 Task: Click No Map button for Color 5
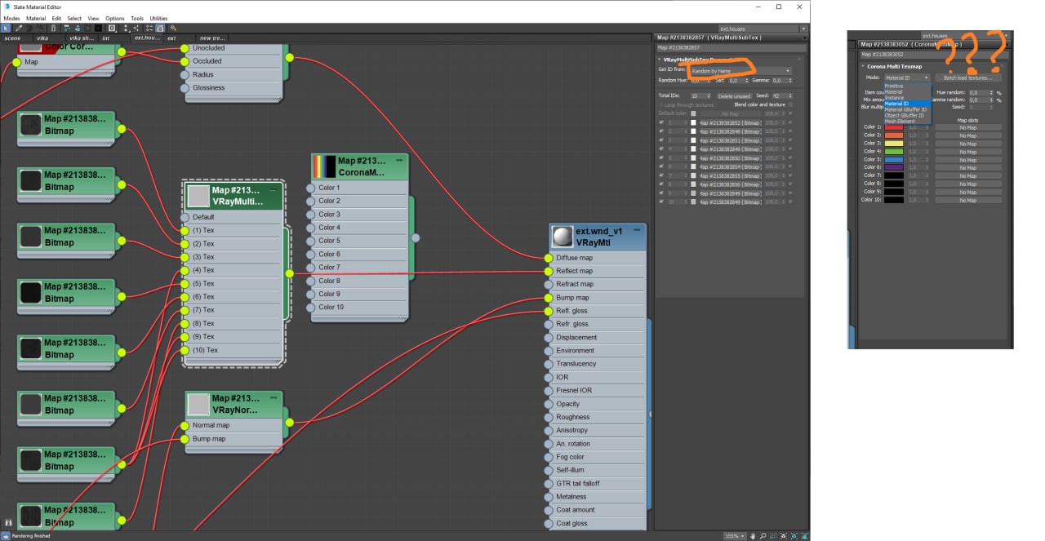click(x=968, y=160)
